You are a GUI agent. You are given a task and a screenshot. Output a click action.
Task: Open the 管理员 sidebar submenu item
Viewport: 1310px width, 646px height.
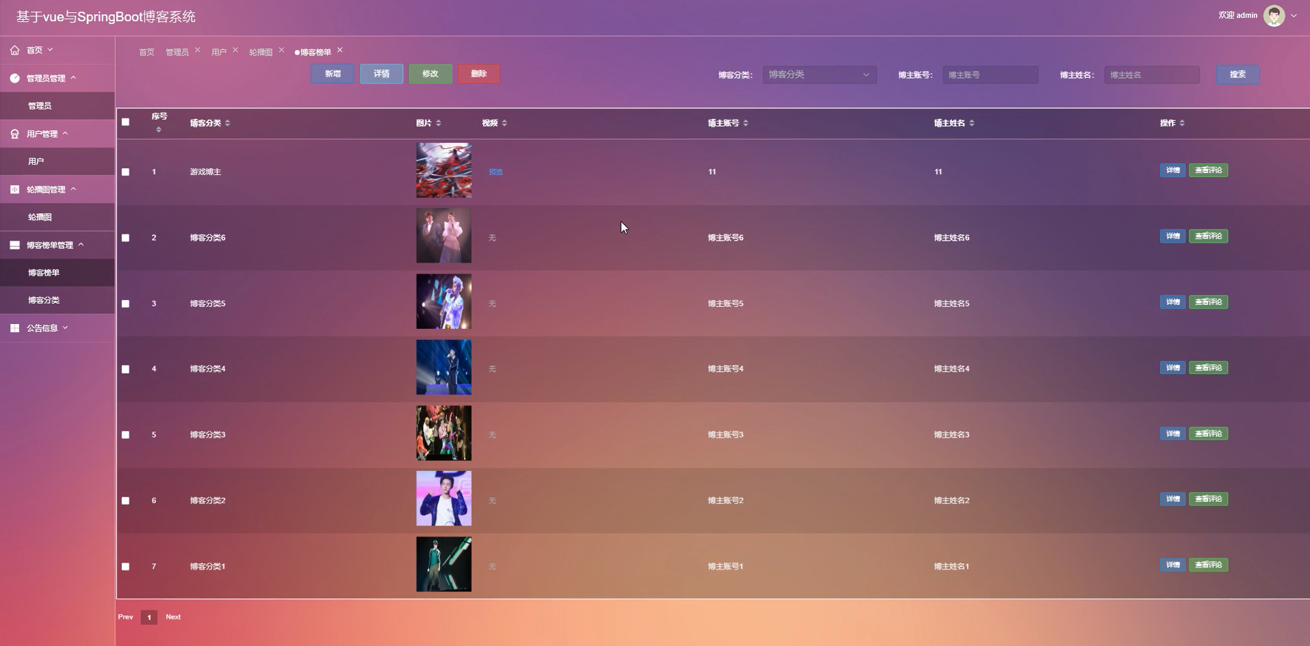pyautogui.click(x=57, y=106)
